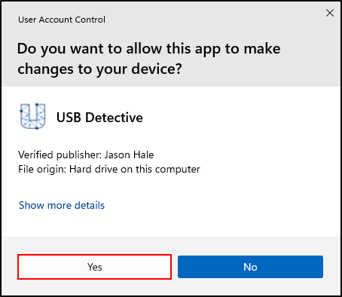
Task: Click the User Account Control title text
Action: click(x=62, y=20)
